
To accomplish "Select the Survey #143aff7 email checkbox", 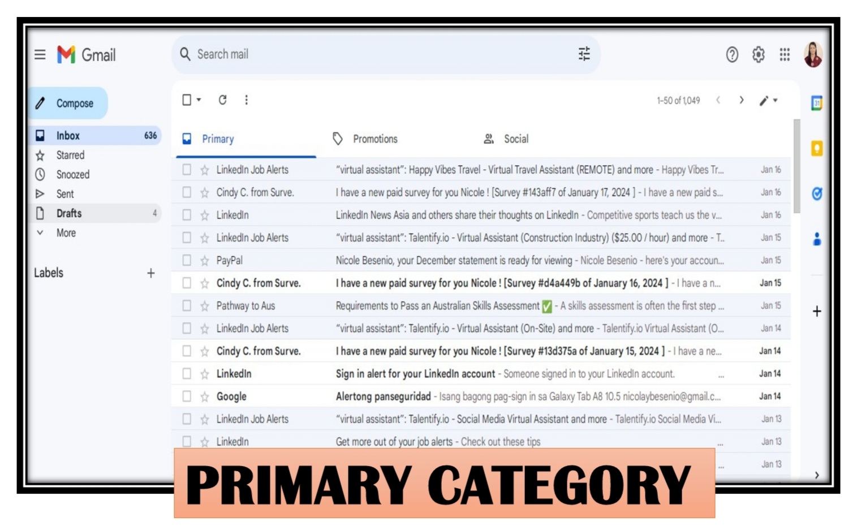I will [187, 192].
